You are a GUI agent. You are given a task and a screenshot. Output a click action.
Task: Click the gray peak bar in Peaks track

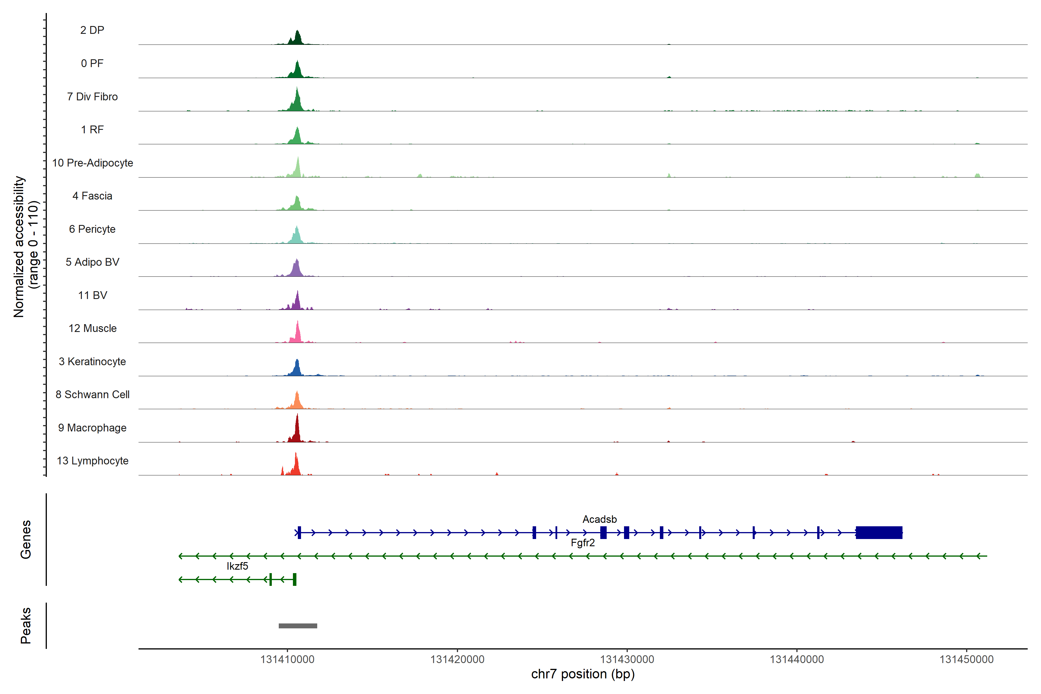[x=298, y=625]
